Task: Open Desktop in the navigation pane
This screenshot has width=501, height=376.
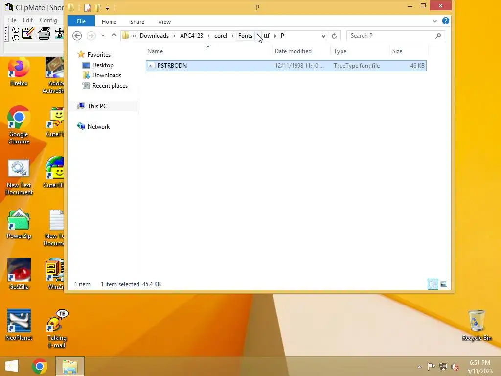Action: click(x=103, y=65)
